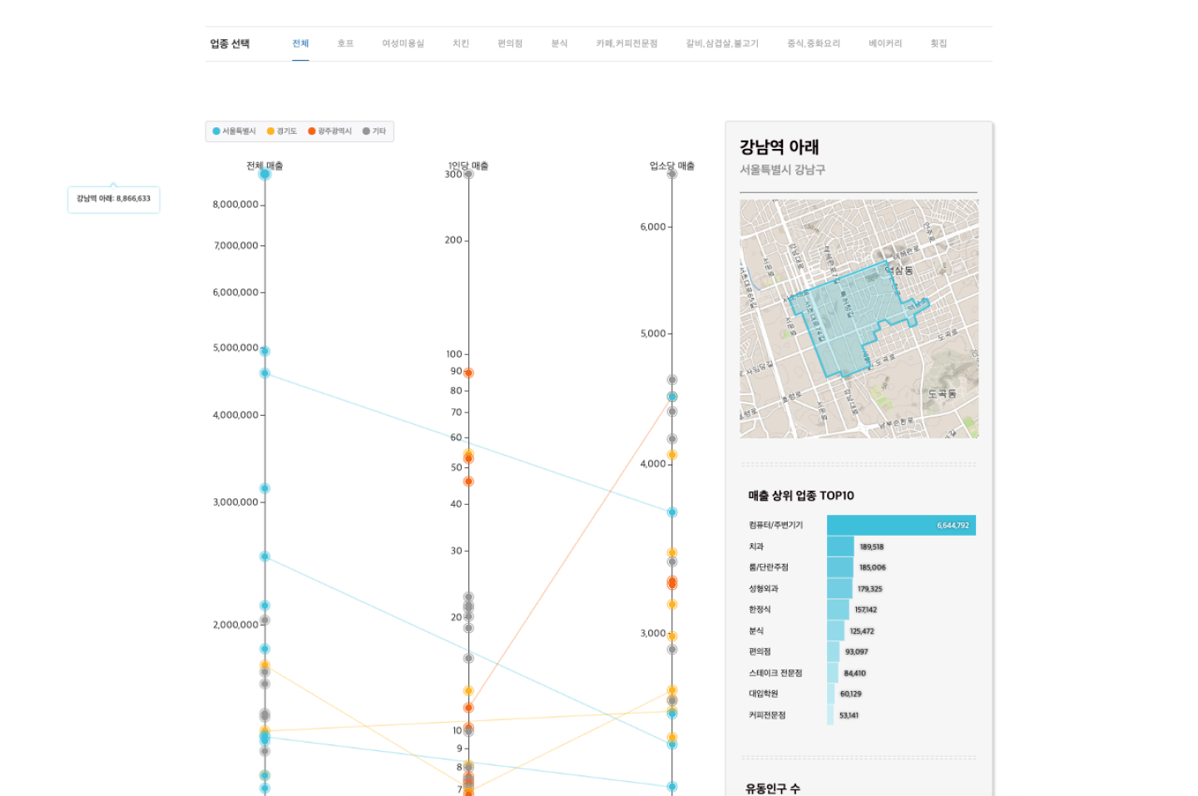Viewport: 1198px width, 796px height.
Task: Click the gray 기타 legend dot
Action: click(x=366, y=131)
